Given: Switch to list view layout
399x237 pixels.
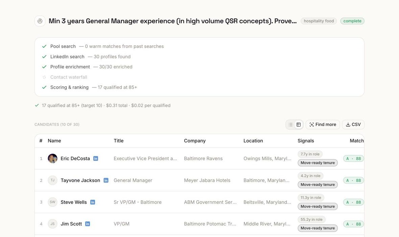Looking at the screenshot, I should point(290,125).
